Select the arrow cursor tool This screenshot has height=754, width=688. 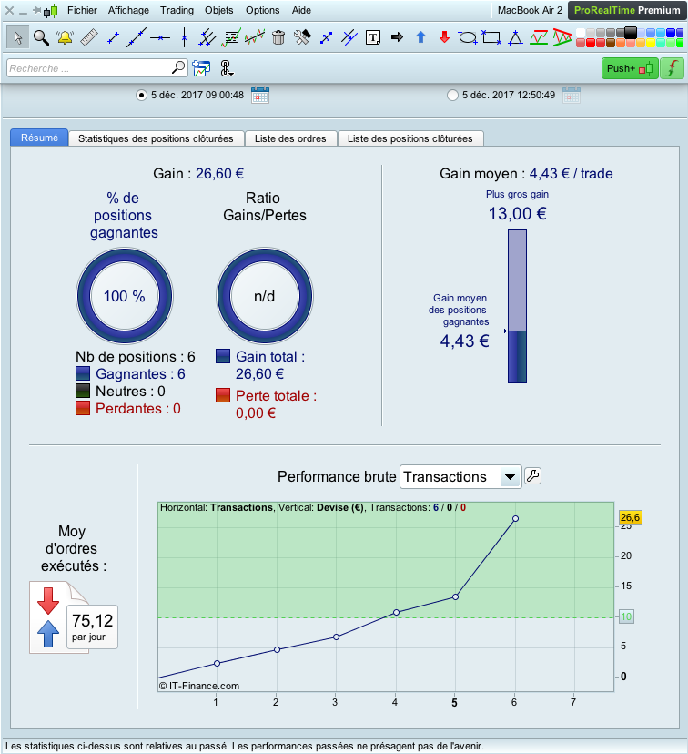tap(18, 37)
